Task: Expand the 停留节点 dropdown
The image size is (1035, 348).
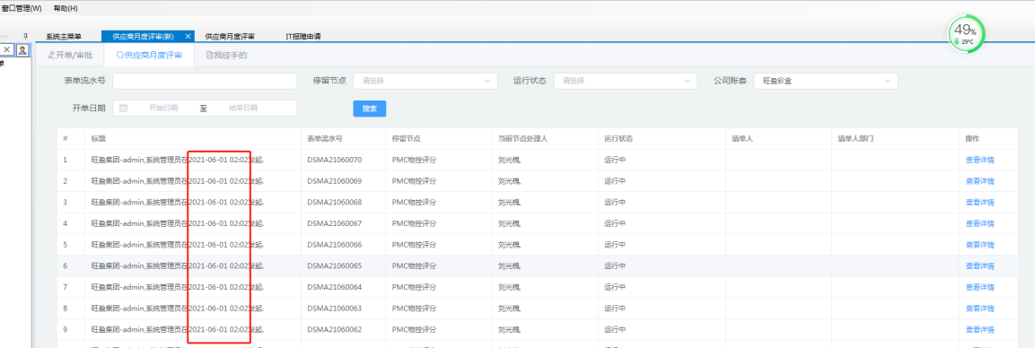Action: pos(425,81)
